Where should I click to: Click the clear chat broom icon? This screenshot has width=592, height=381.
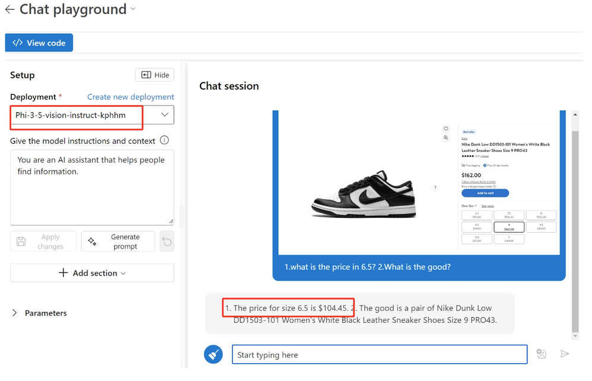[x=214, y=354]
